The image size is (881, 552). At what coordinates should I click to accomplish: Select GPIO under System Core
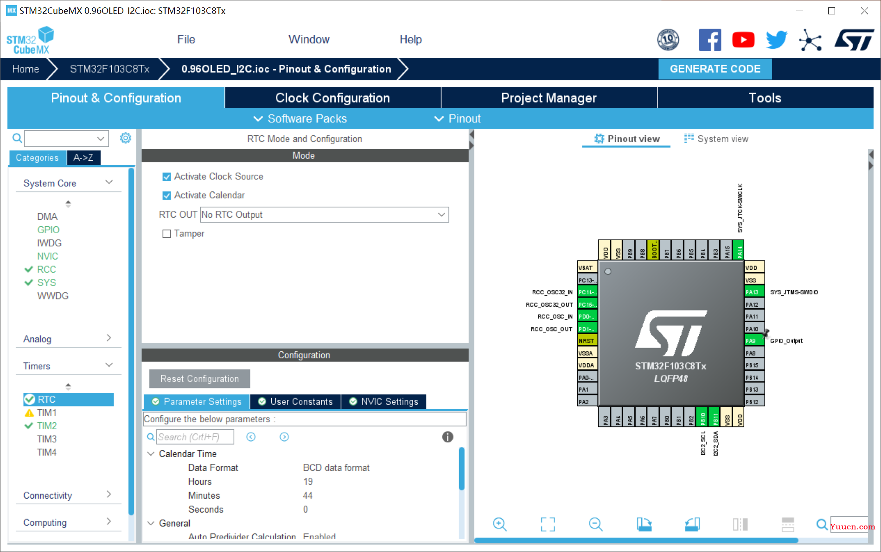click(48, 230)
